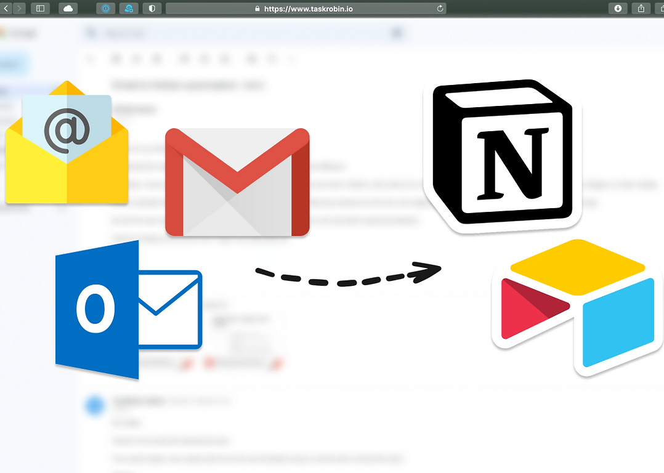Click the blurred blue avatar circle
The height and width of the screenshot is (473, 664).
[94, 405]
